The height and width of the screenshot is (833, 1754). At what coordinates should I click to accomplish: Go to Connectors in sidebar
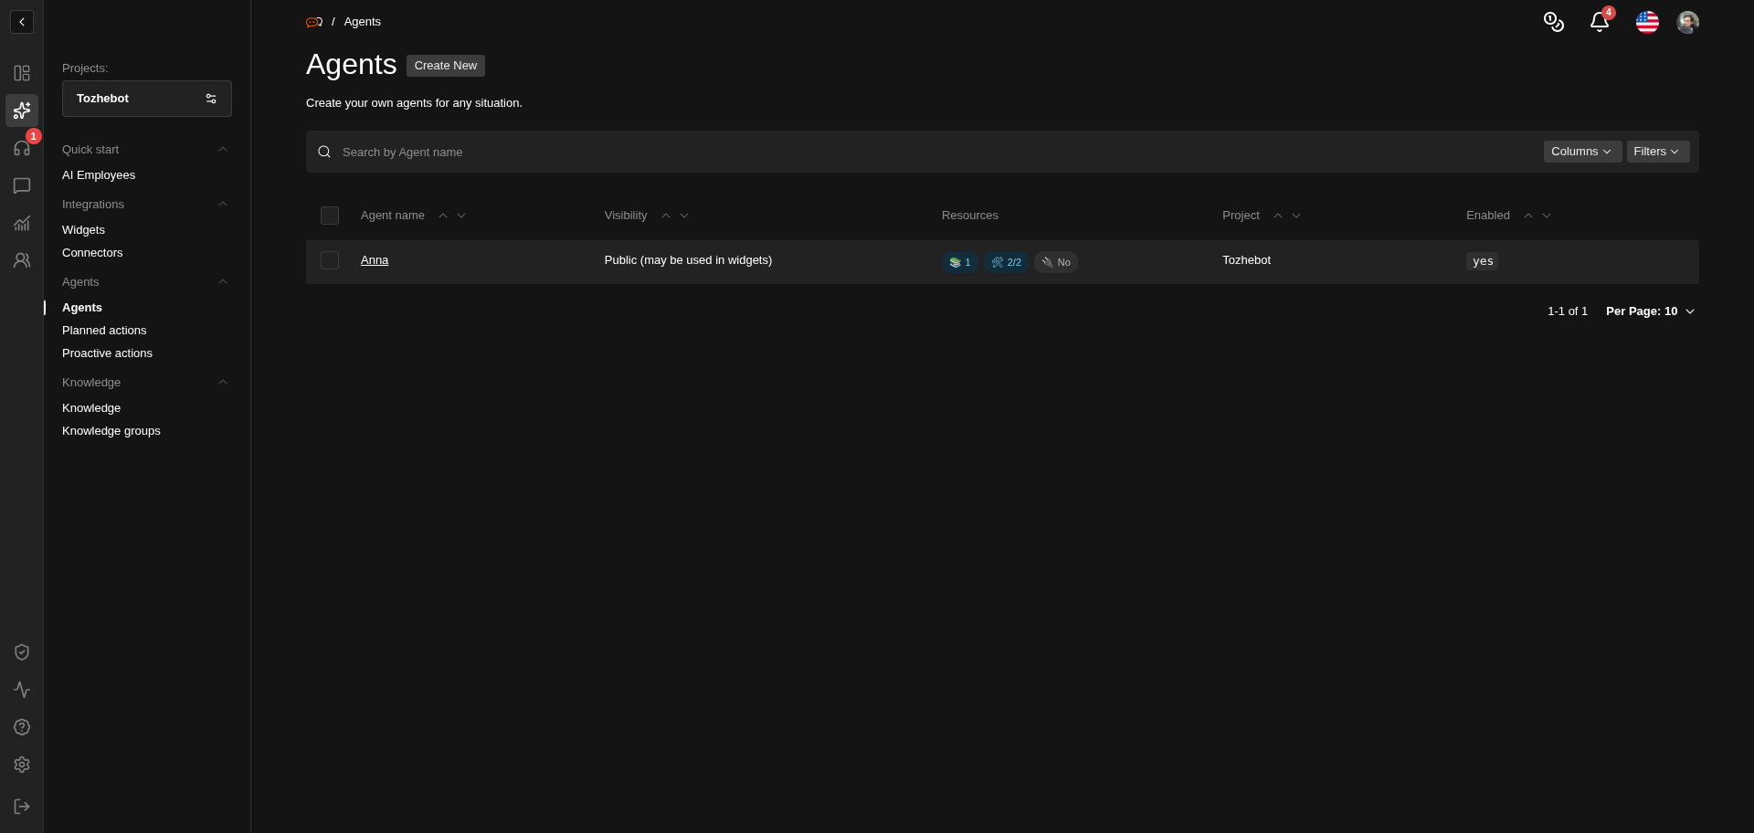tap(92, 253)
